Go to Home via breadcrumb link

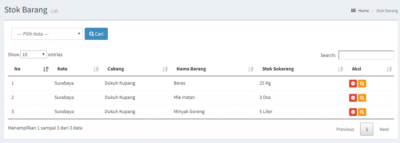click(x=363, y=11)
